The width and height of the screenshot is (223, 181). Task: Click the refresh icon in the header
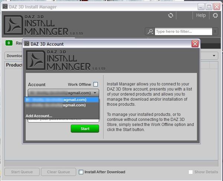(171, 15)
